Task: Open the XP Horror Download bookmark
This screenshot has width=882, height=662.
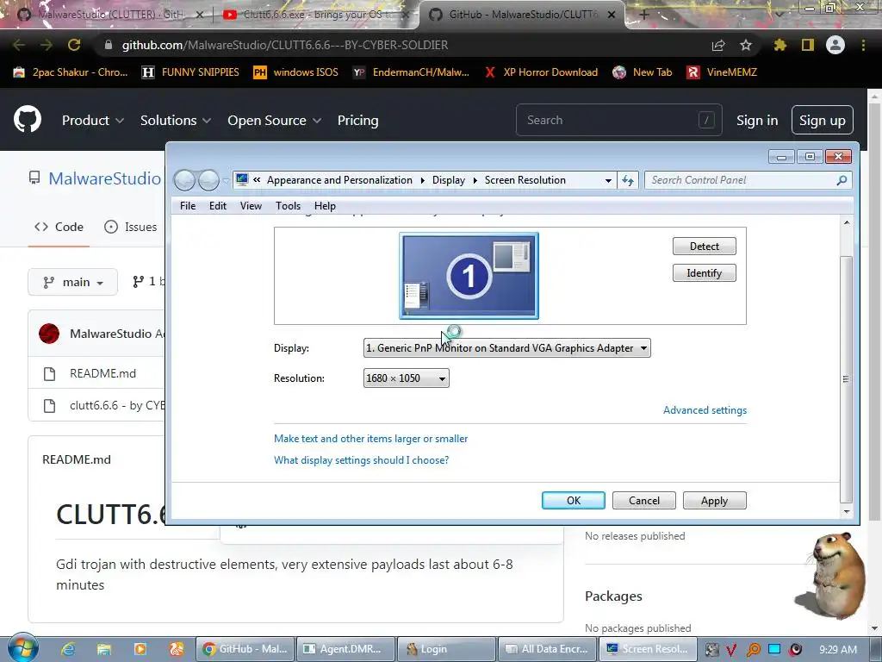Action: tap(541, 72)
